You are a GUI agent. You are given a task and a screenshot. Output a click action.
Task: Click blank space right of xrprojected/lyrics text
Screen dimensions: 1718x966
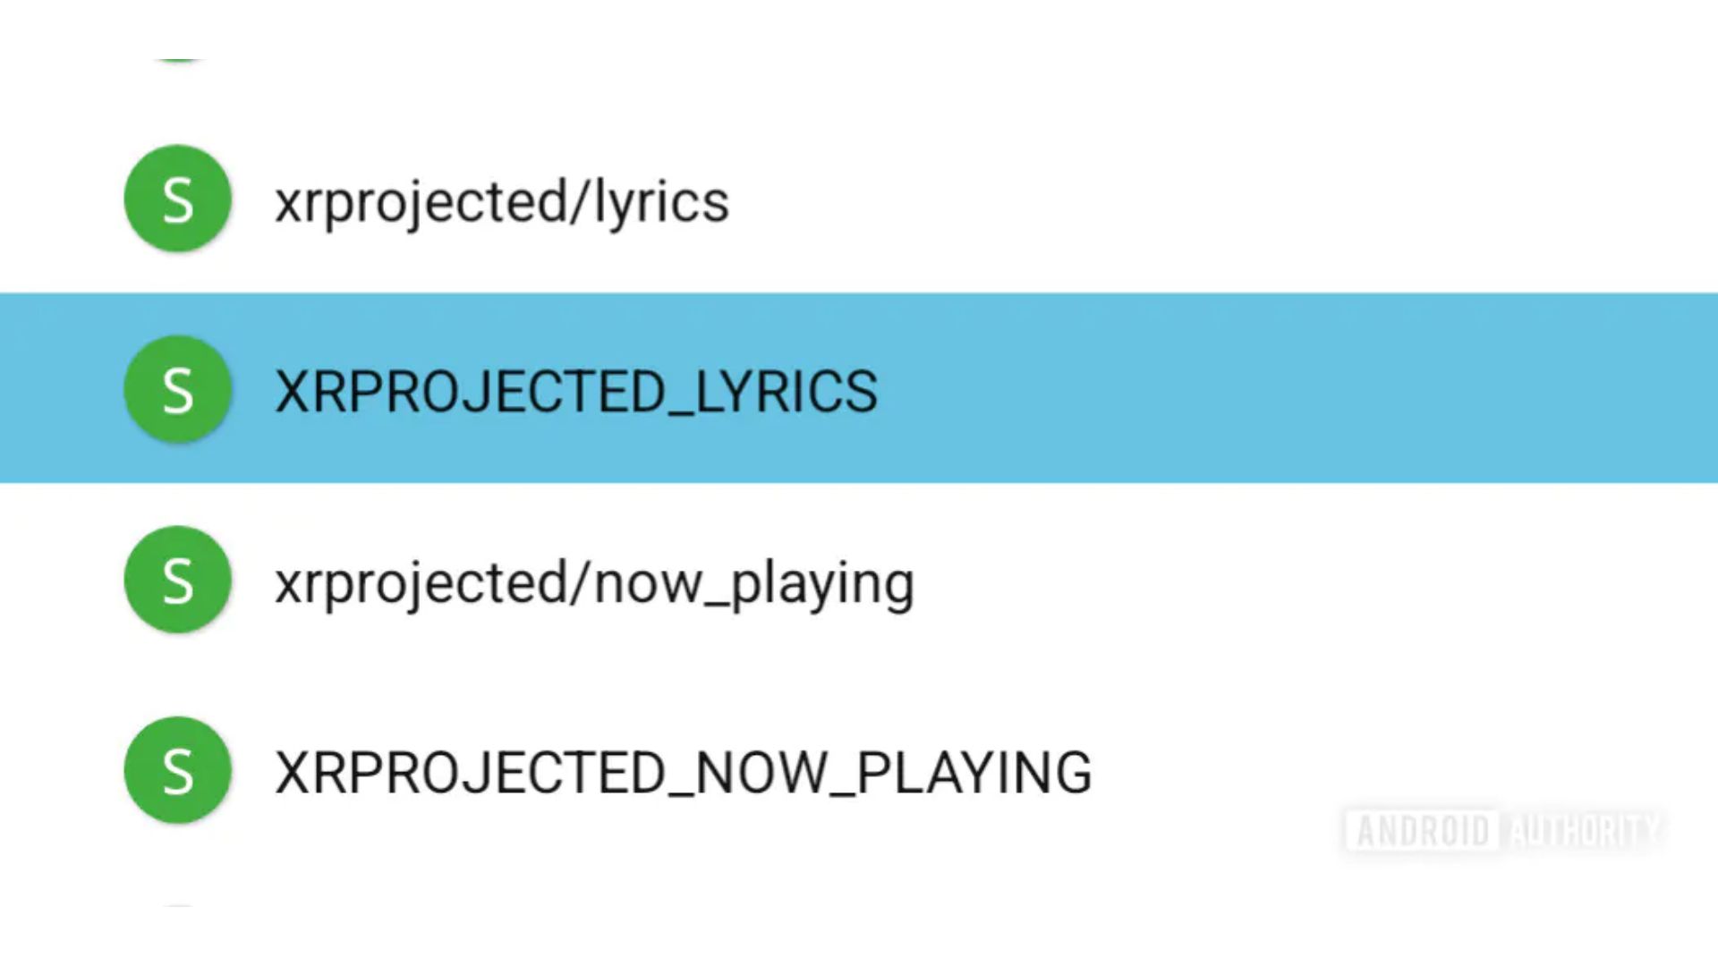tap(1224, 199)
